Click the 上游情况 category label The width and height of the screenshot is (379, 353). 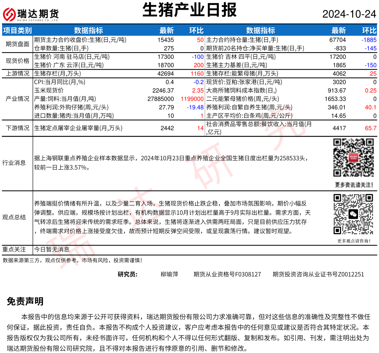point(17,74)
